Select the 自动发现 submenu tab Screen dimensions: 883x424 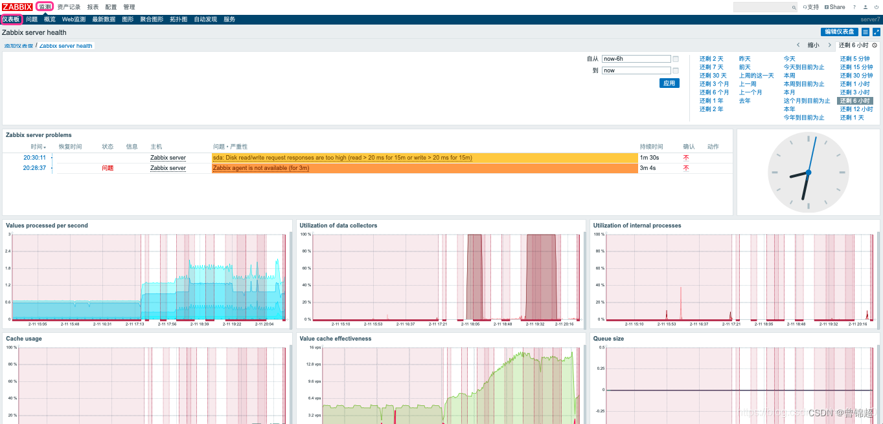205,20
